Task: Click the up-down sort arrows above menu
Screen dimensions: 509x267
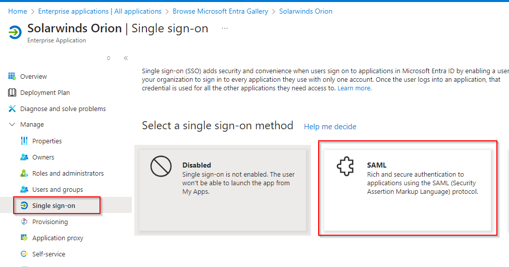Action: tap(109, 58)
